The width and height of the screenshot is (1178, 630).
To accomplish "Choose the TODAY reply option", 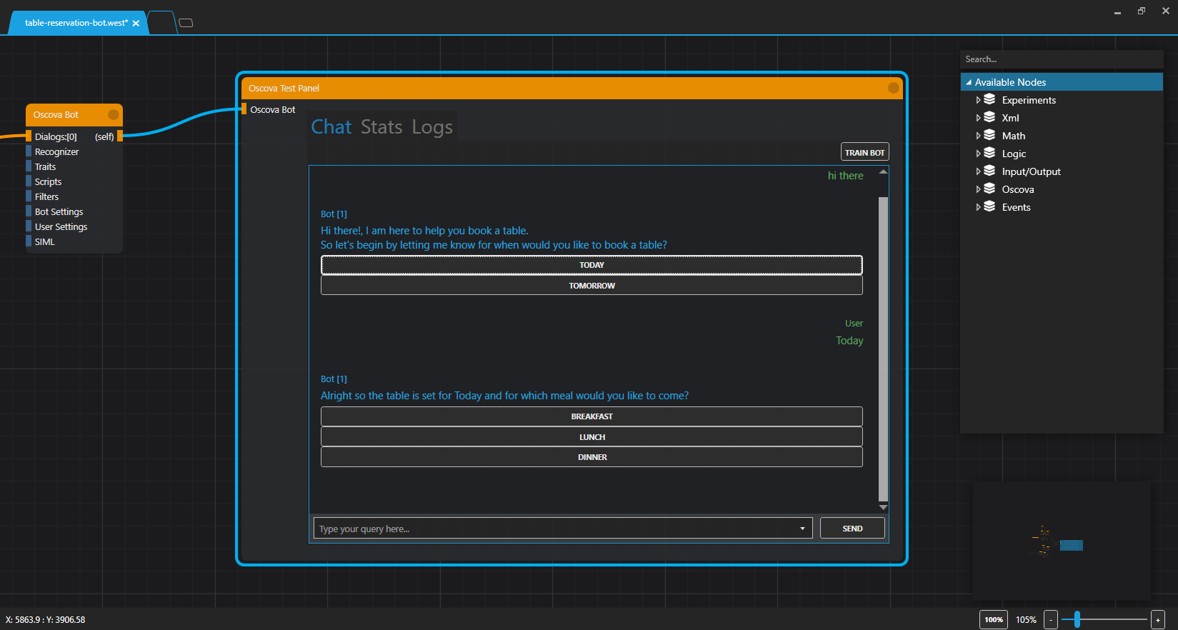I will click(592, 265).
